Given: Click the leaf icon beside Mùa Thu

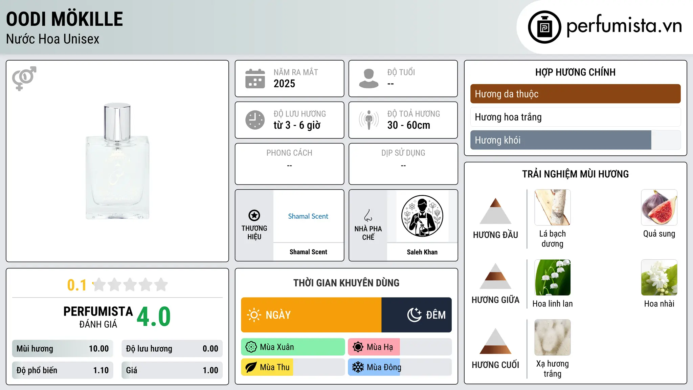Looking at the screenshot, I should coord(251,367).
